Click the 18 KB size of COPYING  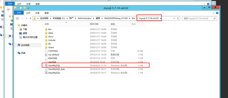[x=140, y=51]
